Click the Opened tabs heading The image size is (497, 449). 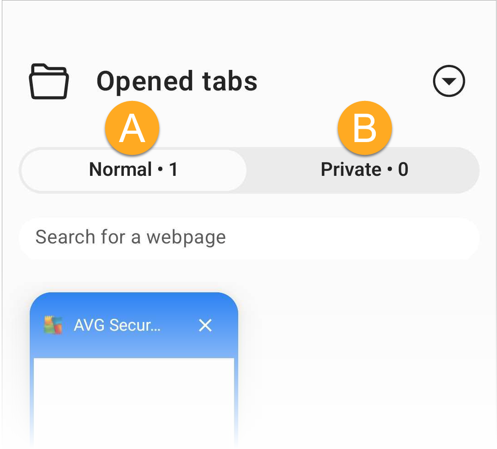(176, 81)
